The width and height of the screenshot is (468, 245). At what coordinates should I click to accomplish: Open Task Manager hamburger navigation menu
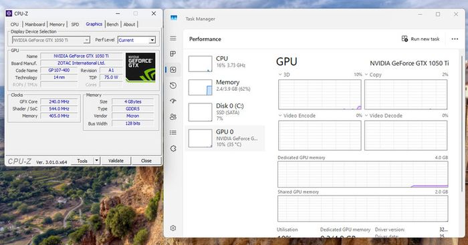click(173, 39)
